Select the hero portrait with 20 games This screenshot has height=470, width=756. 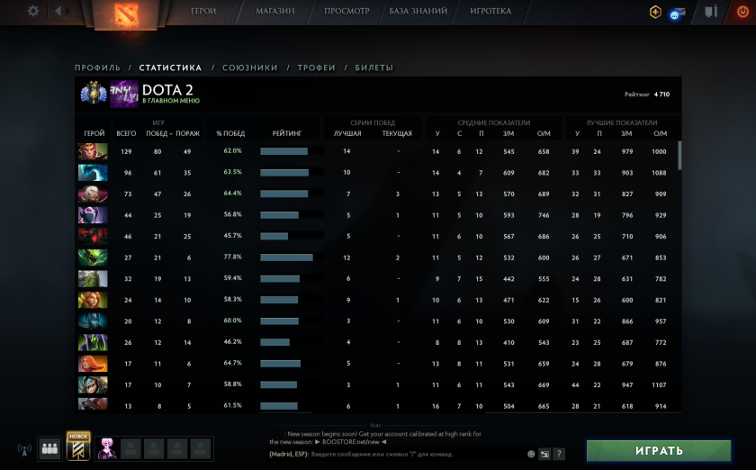(93, 321)
